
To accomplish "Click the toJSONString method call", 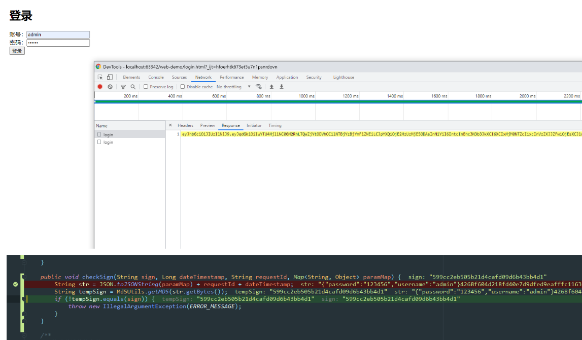I will click(x=138, y=284).
